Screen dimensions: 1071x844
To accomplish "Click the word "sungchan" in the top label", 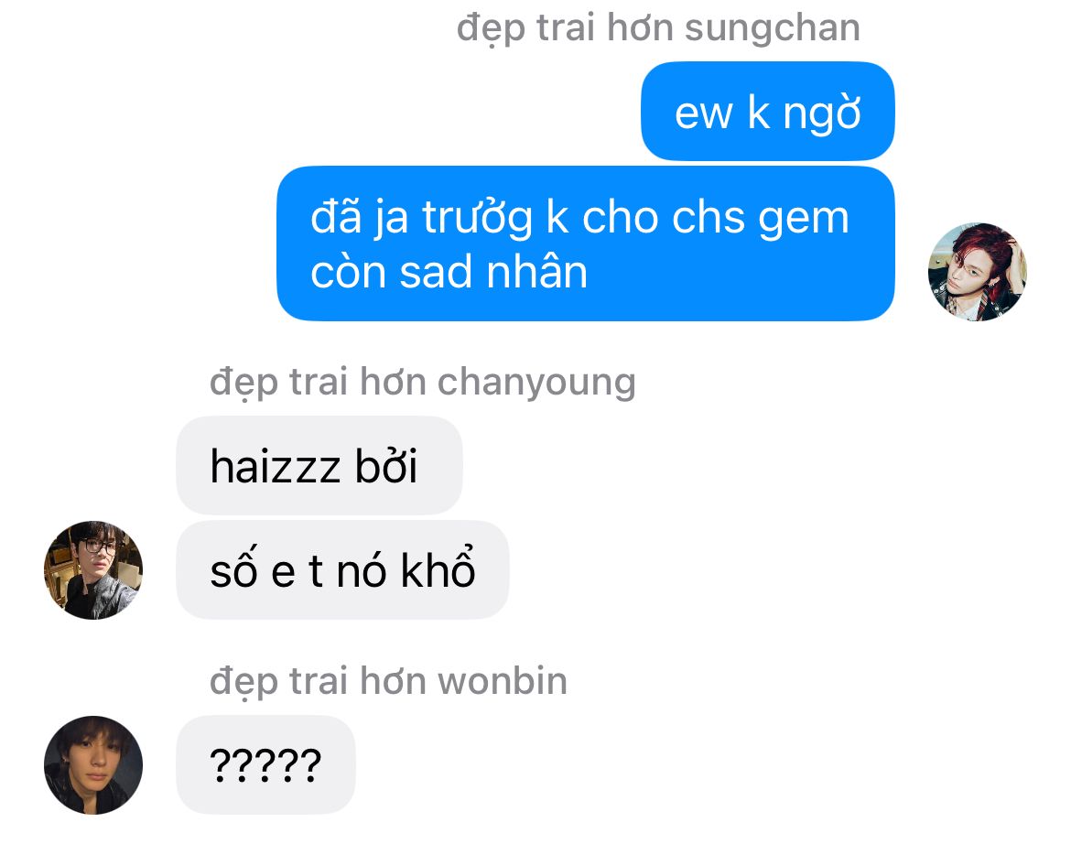I will coord(772,28).
